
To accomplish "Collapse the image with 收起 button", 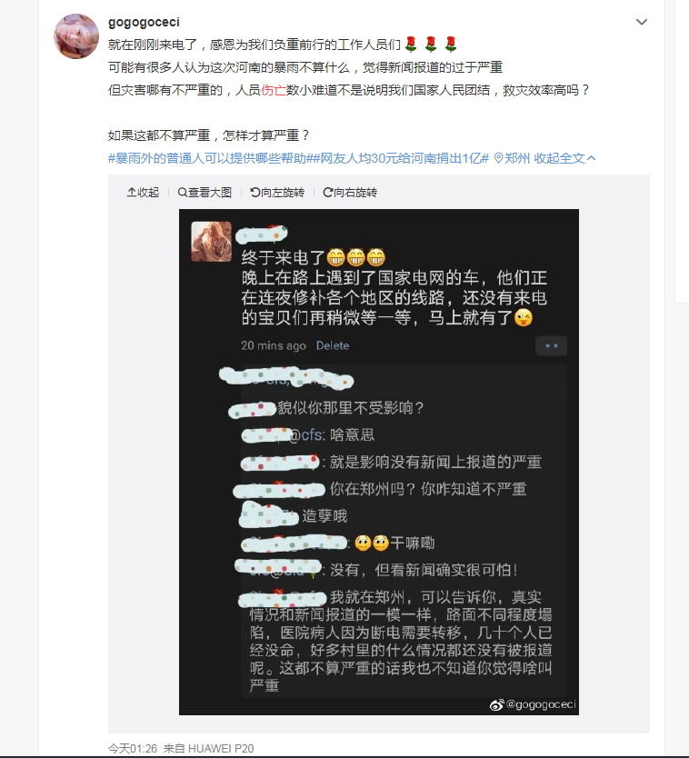I will 143,193.
